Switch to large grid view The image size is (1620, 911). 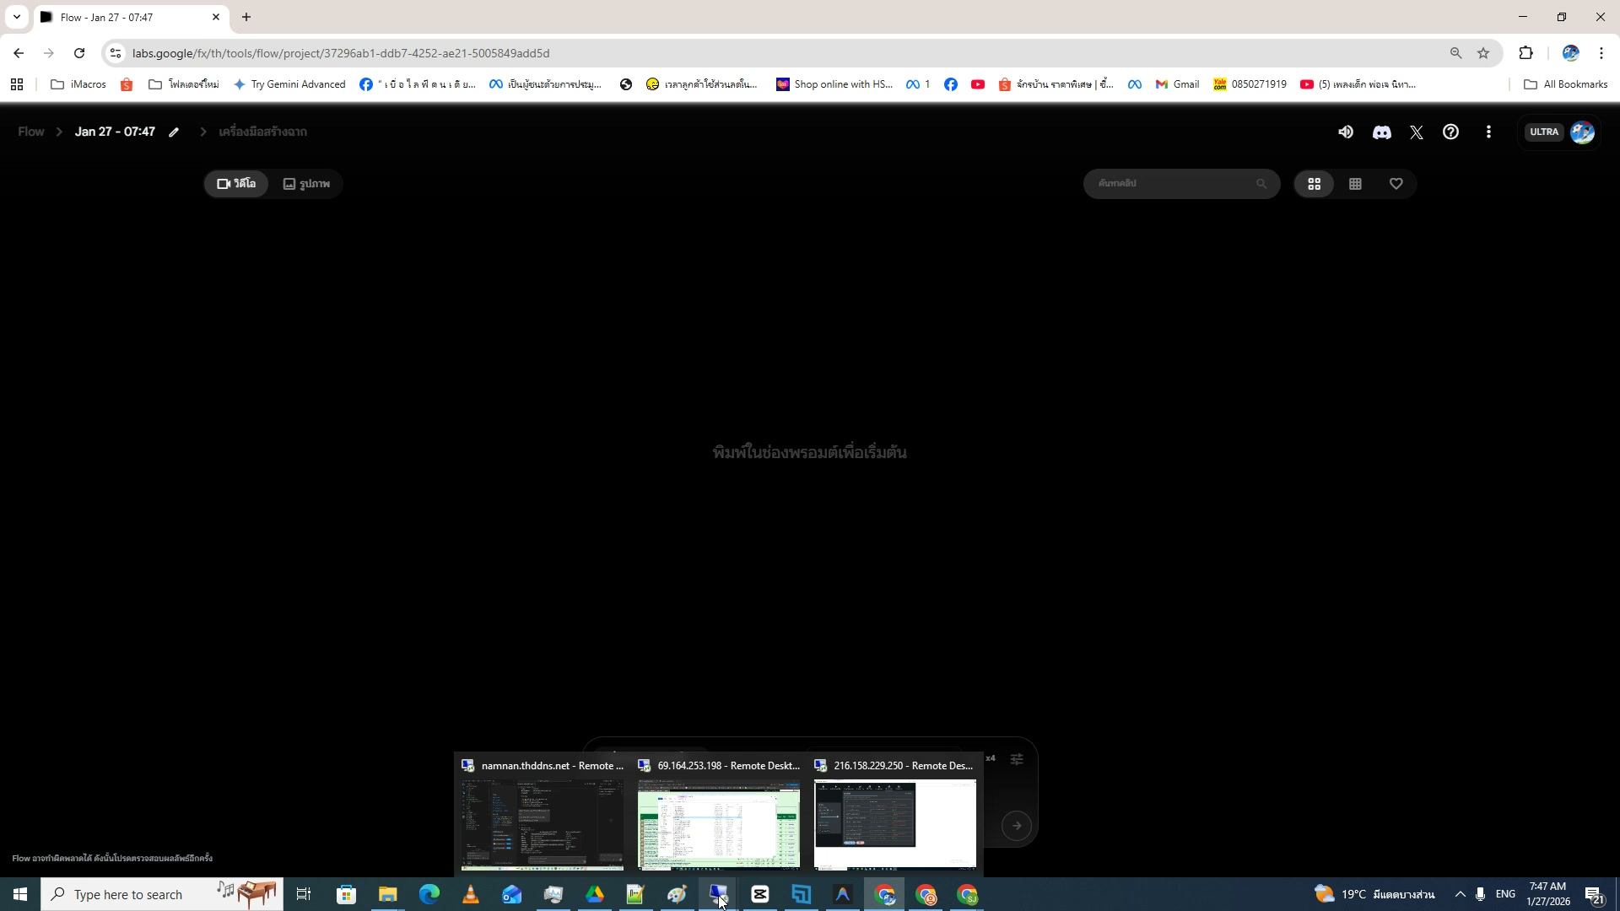tap(1314, 184)
